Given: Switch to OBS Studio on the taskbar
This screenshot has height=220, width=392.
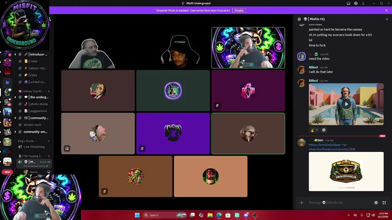Looking at the screenshot, I should (255, 215).
